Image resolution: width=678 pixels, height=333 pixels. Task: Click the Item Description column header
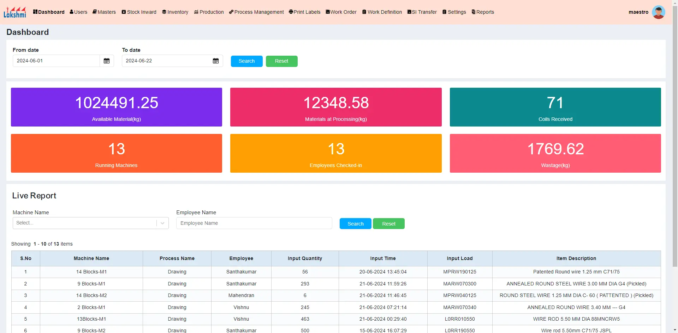(576, 258)
